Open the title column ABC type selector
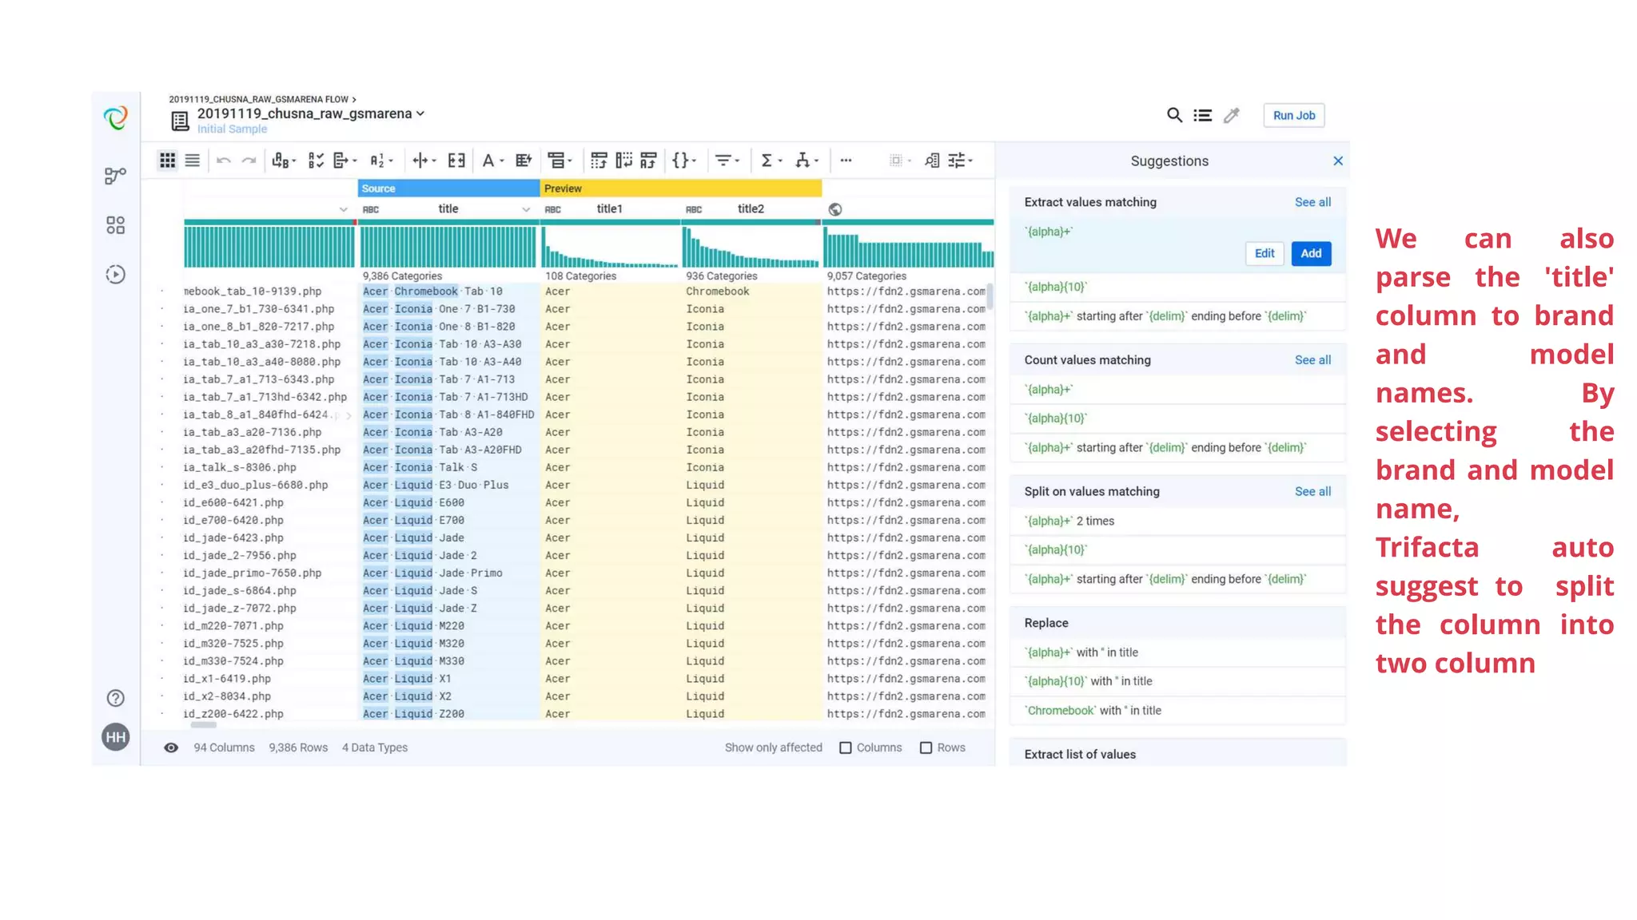 tap(371, 209)
